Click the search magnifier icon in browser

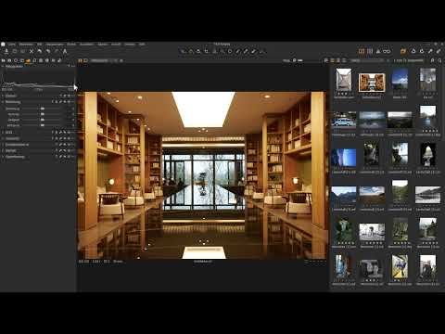(x=439, y=60)
